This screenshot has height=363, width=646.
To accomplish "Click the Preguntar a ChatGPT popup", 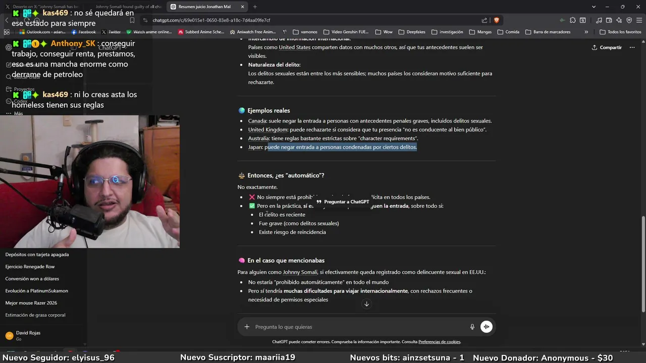I will pyautogui.click(x=343, y=202).
